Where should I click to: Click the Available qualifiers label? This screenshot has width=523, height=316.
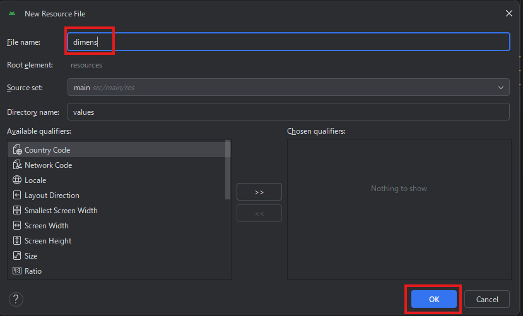39,131
